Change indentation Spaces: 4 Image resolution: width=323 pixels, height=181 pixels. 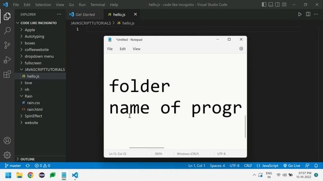point(218,165)
